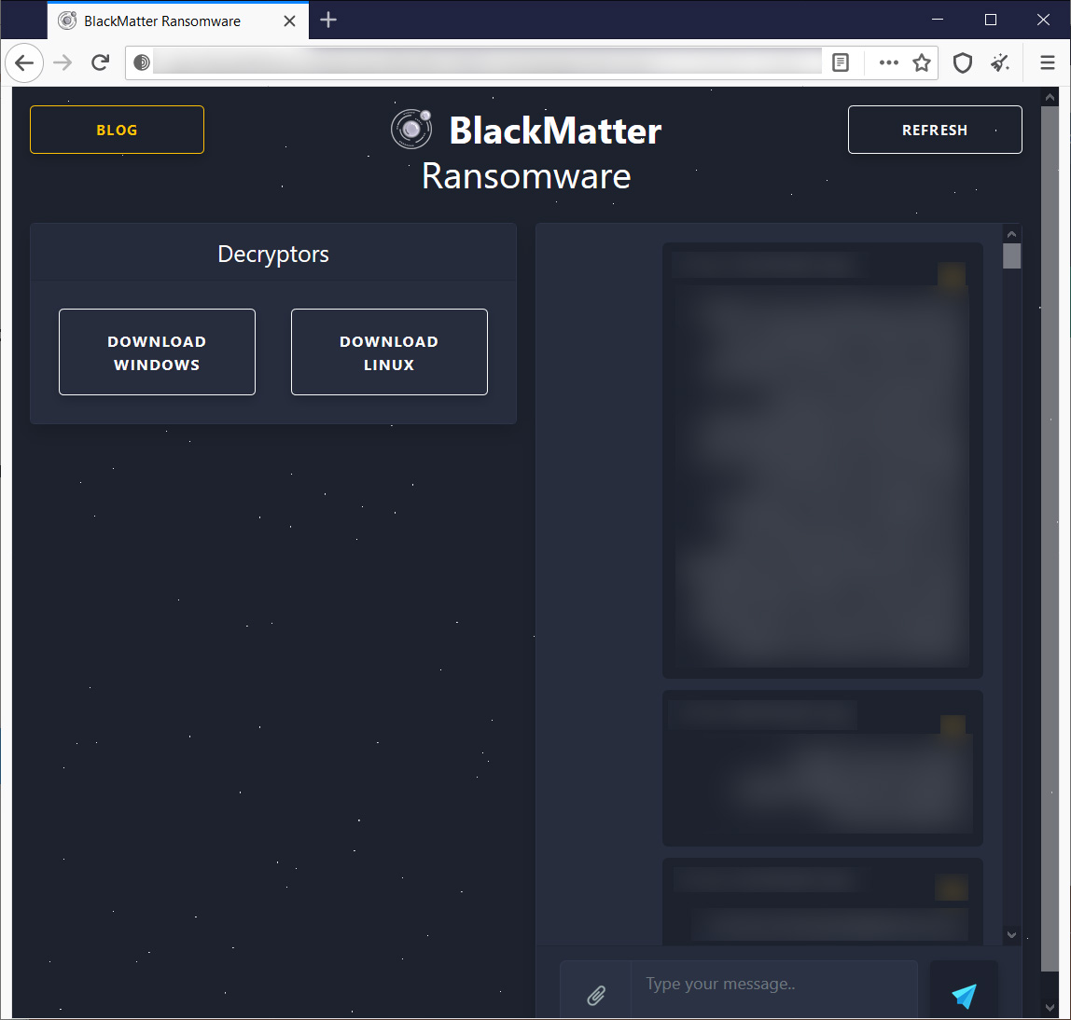Close the BlackMatter Ransomware tab
Viewport: 1071px width, 1020px height.
pyautogui.click(x=289, y=21)
